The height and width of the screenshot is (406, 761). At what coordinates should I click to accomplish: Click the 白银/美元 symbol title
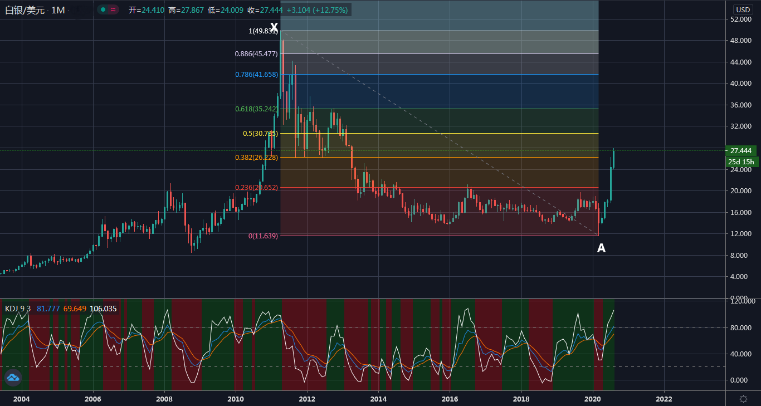click(x=25, y=10)
